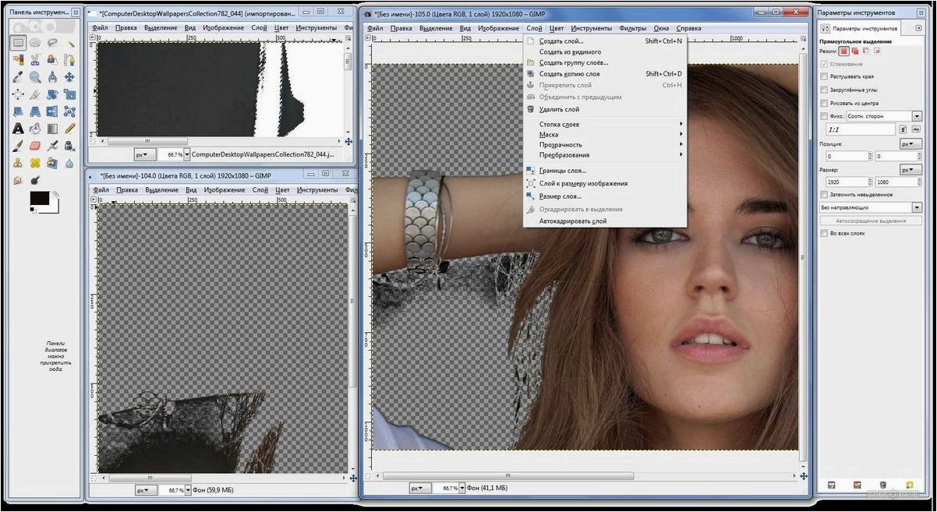
Task: Select the Bucket Fill tool
Action: click(x=35, y=129)
